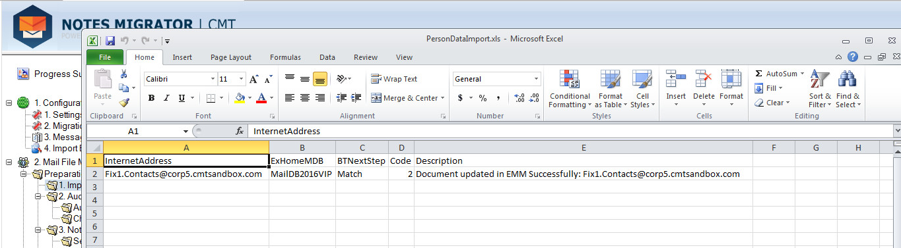Toggle Wrap Text for the cell
Image resolution: width=901 pixels, height=248 pixels.
coord(394,79)
